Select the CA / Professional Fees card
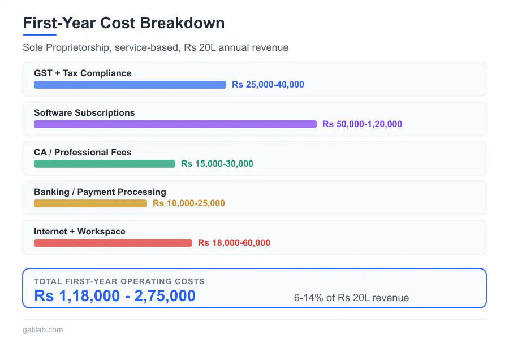Image resolution: width=509 pixels, height=339 pixels. click(254, 159)
